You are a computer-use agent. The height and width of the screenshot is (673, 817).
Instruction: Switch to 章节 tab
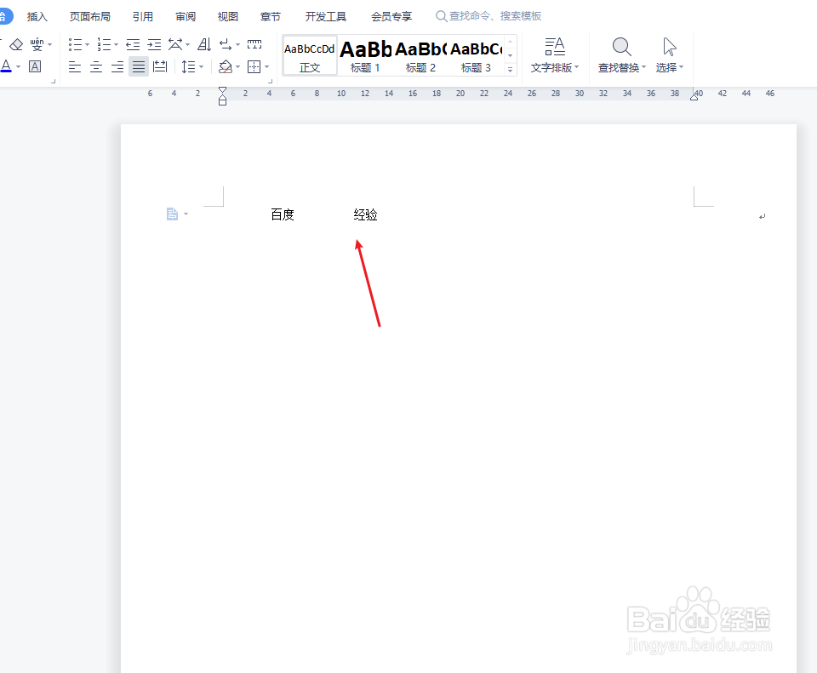pos(270,17)
